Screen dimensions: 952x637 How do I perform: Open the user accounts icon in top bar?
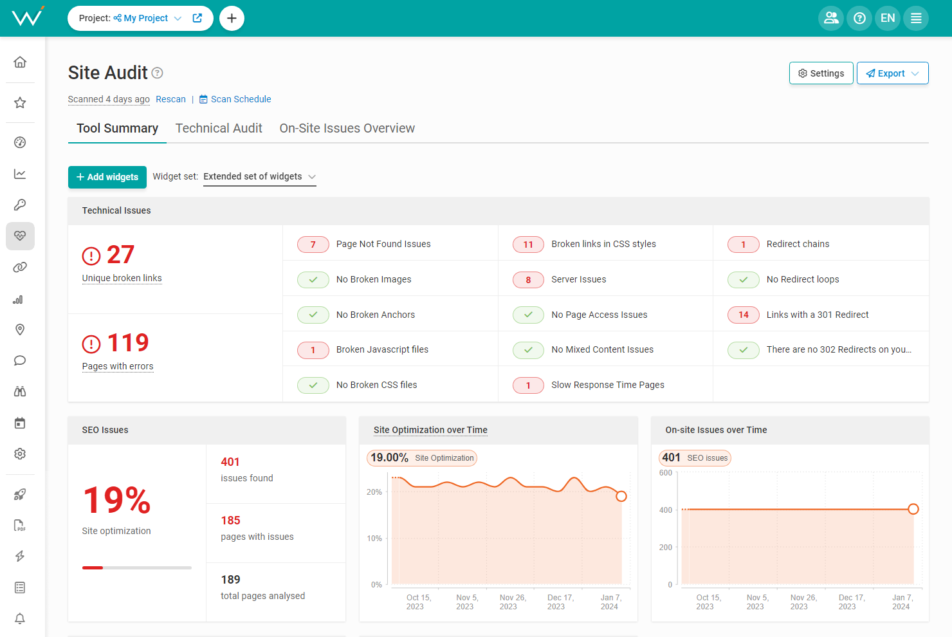830,18
